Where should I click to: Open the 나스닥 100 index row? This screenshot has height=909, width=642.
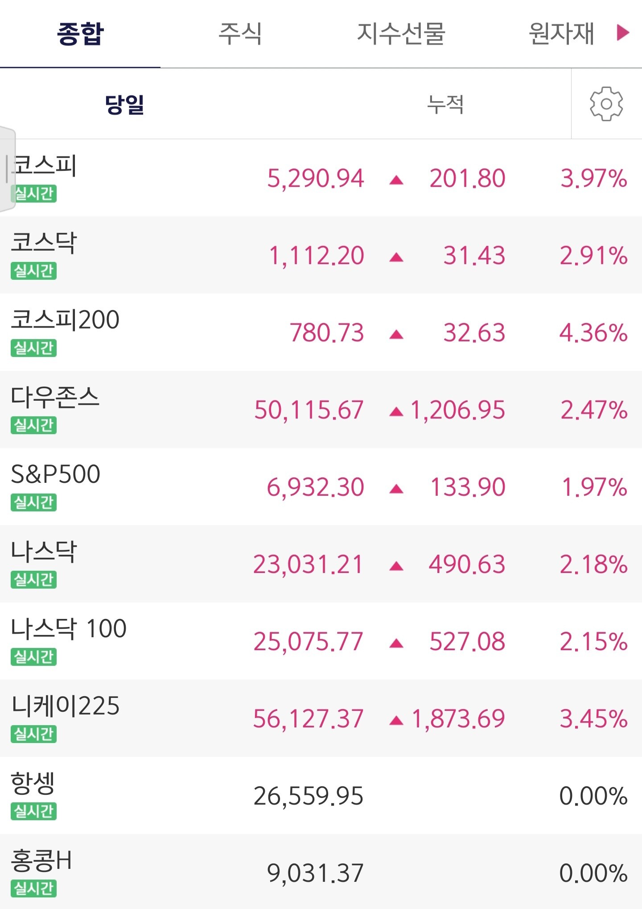coord(321,641)
